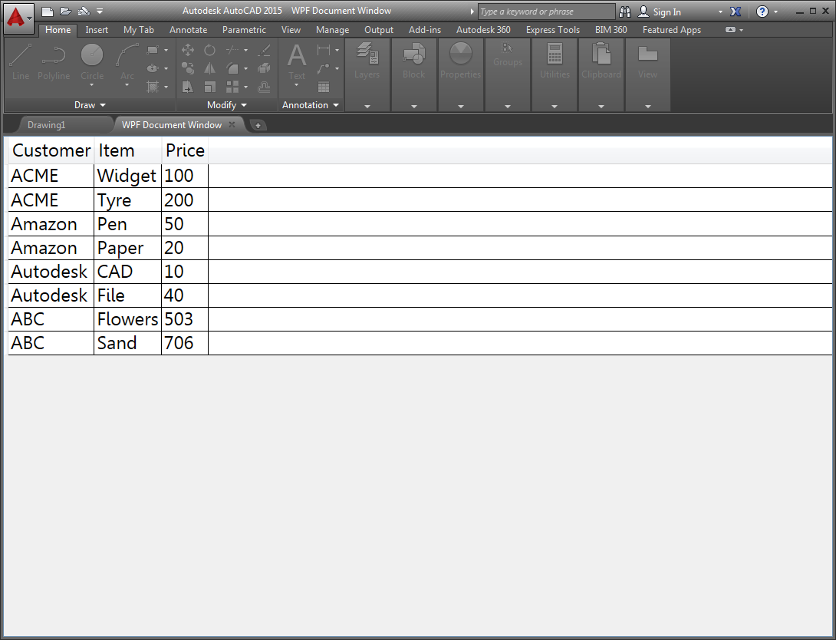Open the AutoCAD application menu button
836x640 pixels.
[18, 16]
